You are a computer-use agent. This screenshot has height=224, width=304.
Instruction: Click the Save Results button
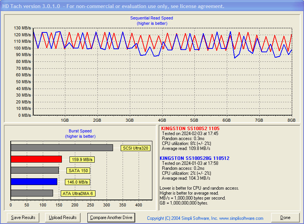[x=23, y=218]
